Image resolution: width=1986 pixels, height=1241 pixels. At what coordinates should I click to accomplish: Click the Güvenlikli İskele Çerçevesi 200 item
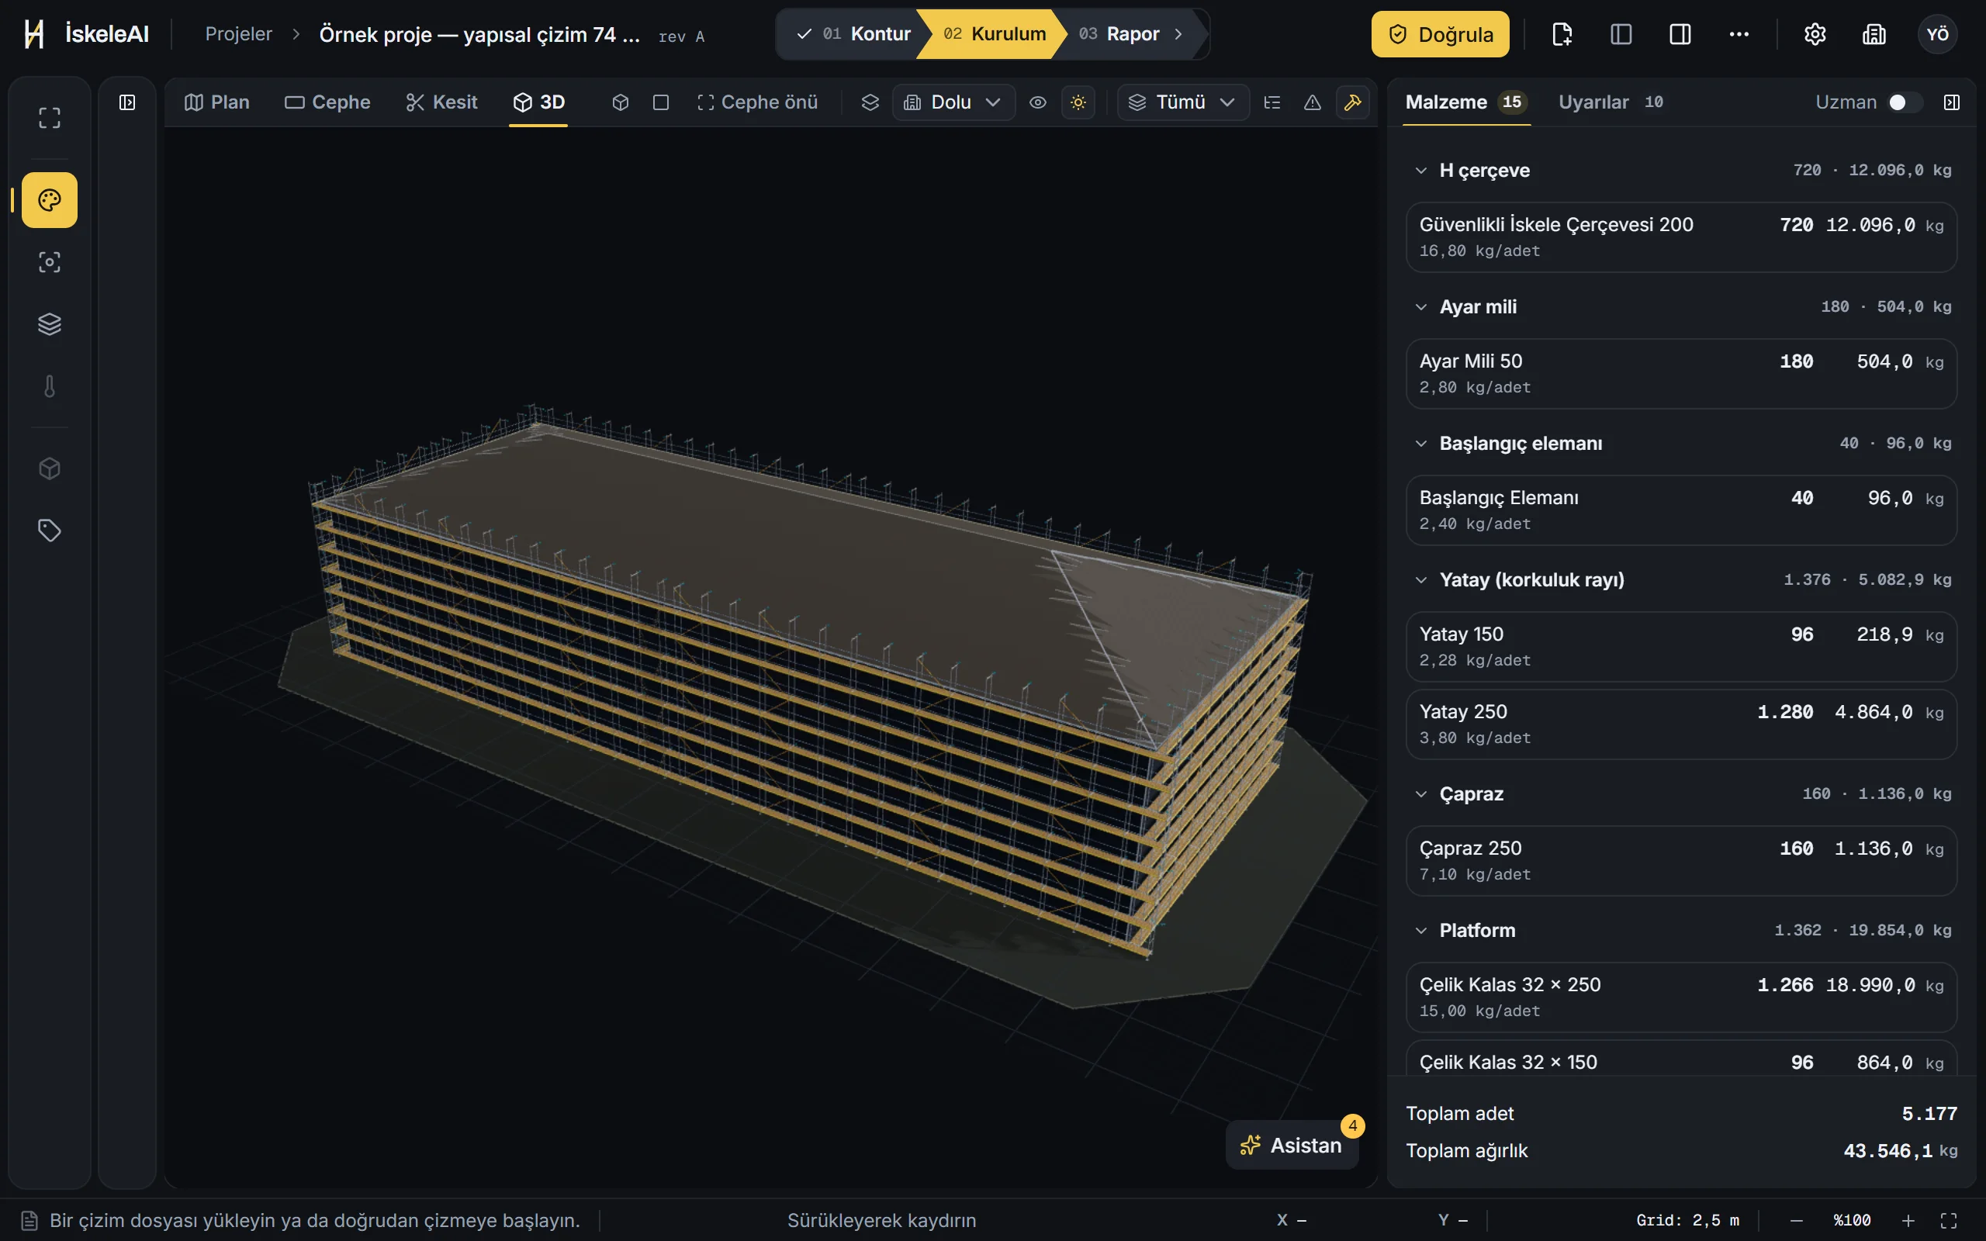tap(1680, 237)
